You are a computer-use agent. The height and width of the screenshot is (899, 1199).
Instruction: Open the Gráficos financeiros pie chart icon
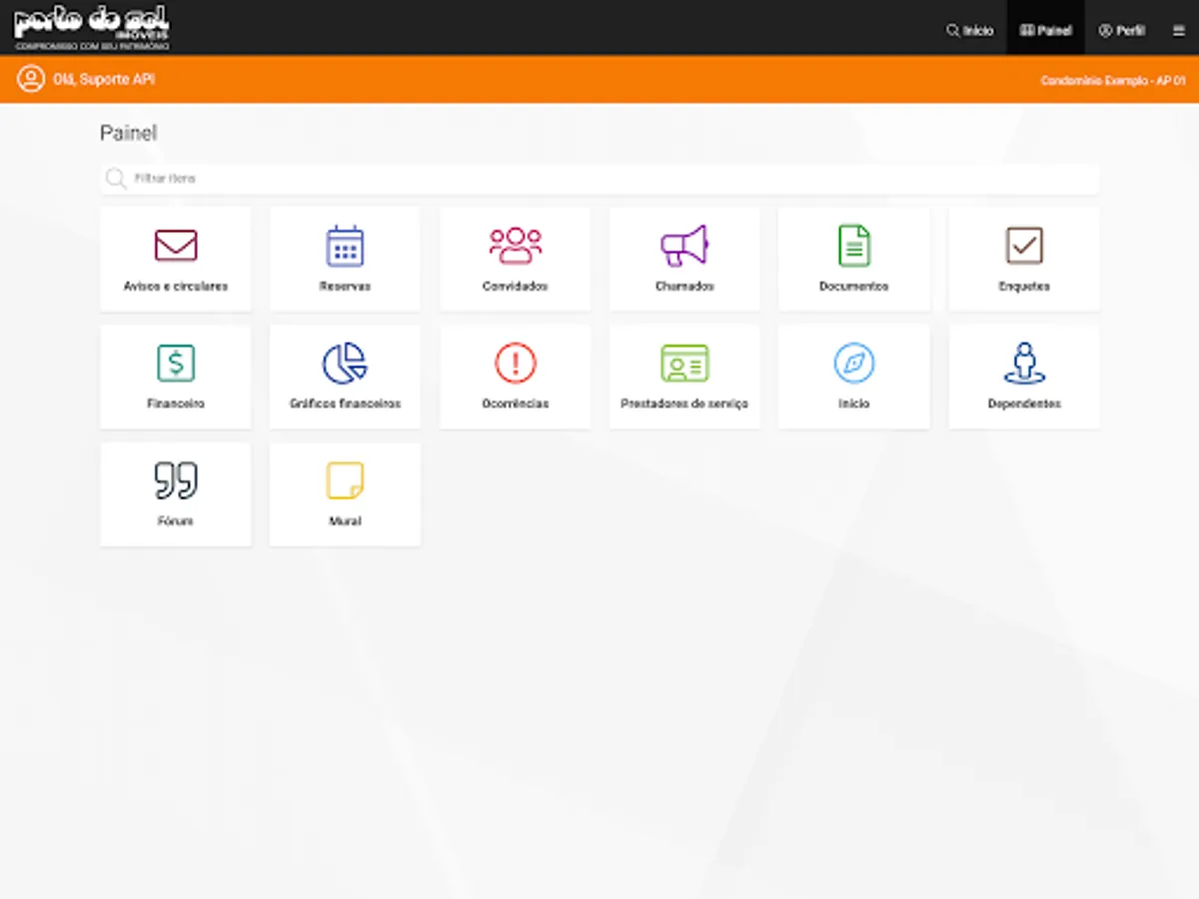click(345, 363)
